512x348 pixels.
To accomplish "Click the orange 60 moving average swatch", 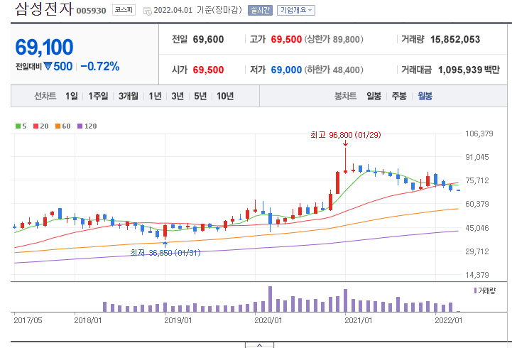I will (58, 126).
